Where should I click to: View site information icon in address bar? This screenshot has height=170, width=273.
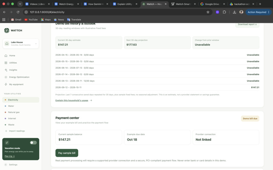click(x=26, y=12)
